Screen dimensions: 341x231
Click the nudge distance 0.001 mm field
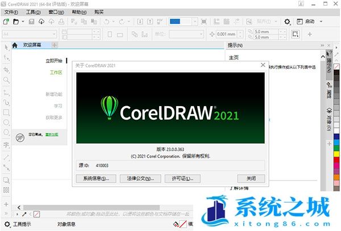227,34
